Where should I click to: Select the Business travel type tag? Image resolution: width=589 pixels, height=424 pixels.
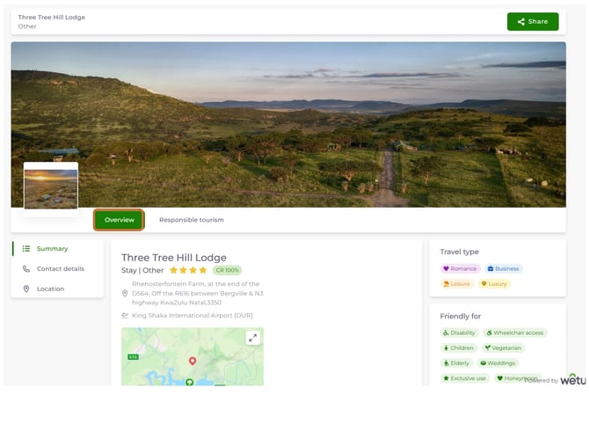(504, 269)
